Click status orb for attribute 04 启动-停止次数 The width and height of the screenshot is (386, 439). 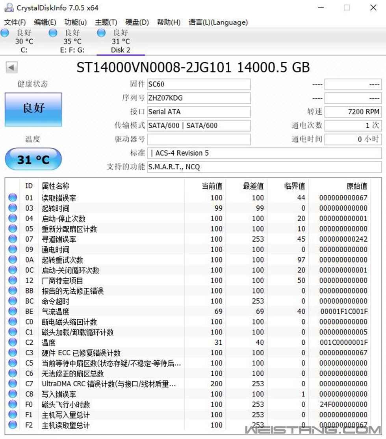(x=13, y=219)
